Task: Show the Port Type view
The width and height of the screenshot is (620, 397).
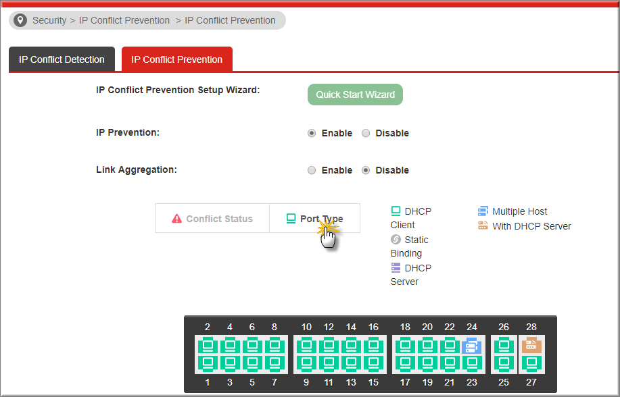Action: point(315,219)
